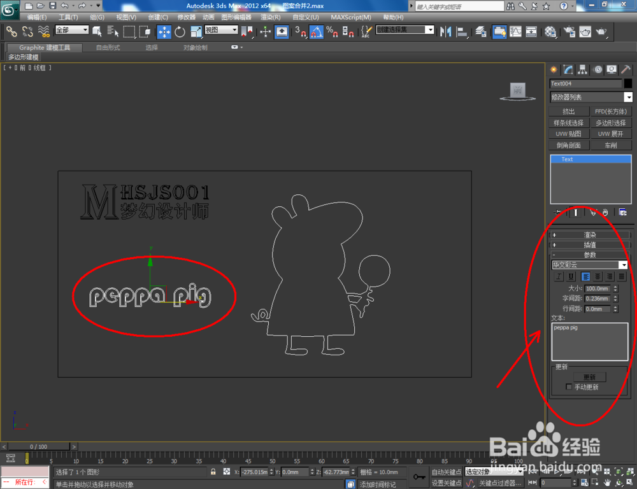Switch to 自由形式 ribbon tab
The height and width of the screenshot is (489, 637).
click(x=108, y=48)
